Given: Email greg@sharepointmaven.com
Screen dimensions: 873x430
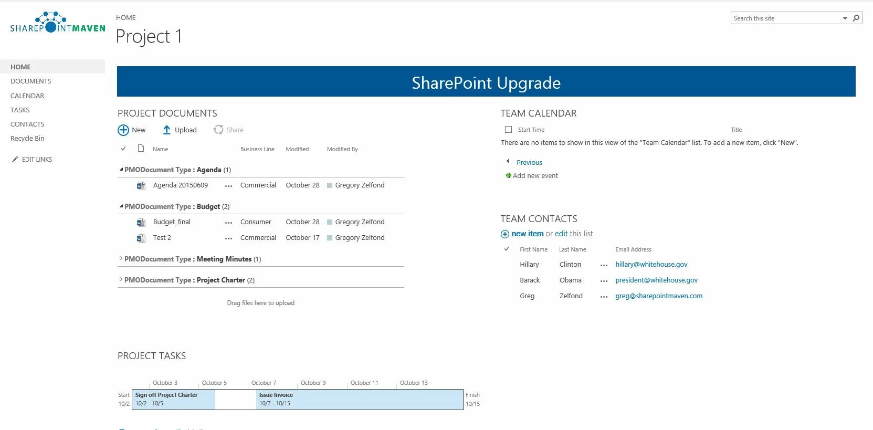Looking at the screenshot, I should 659,296.
